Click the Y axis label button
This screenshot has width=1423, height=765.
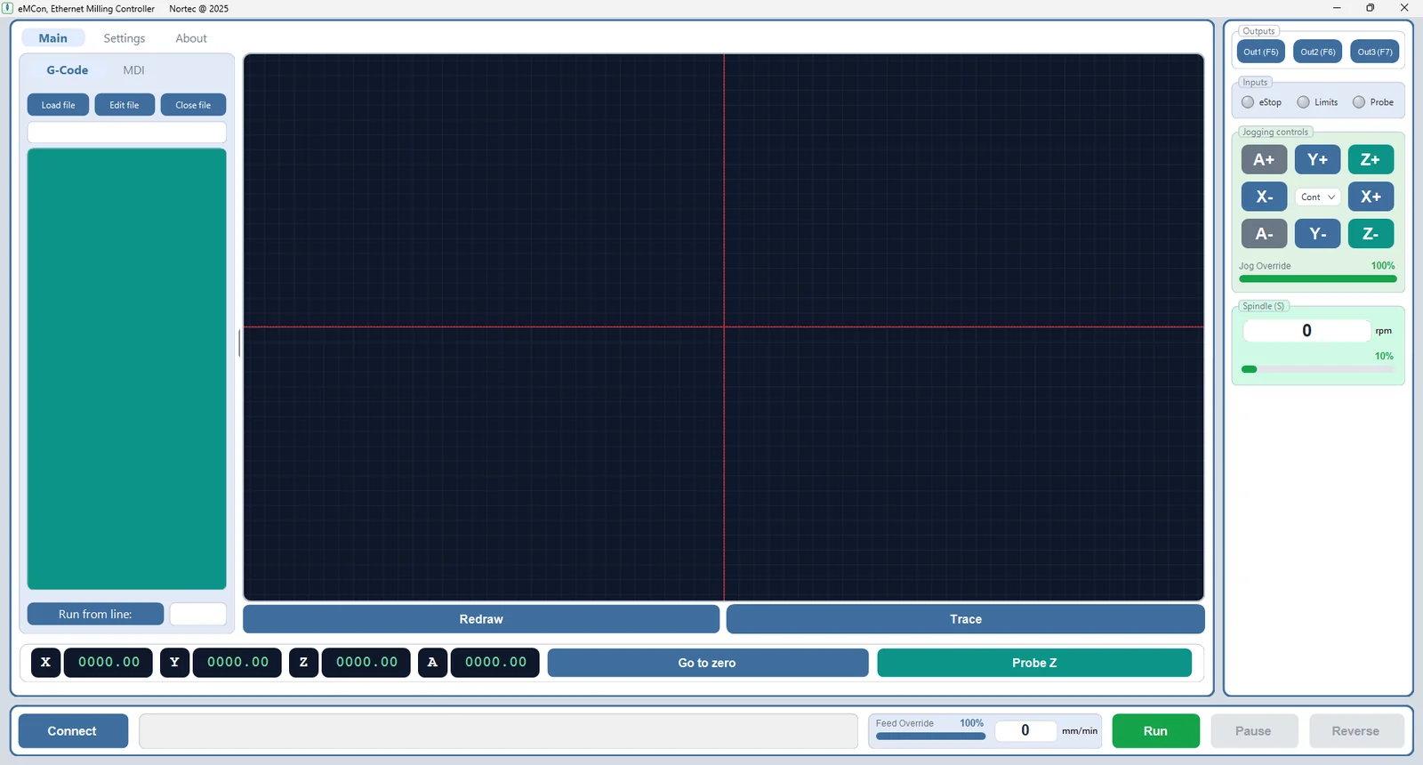pyautogui.click(x=174, y=663)
